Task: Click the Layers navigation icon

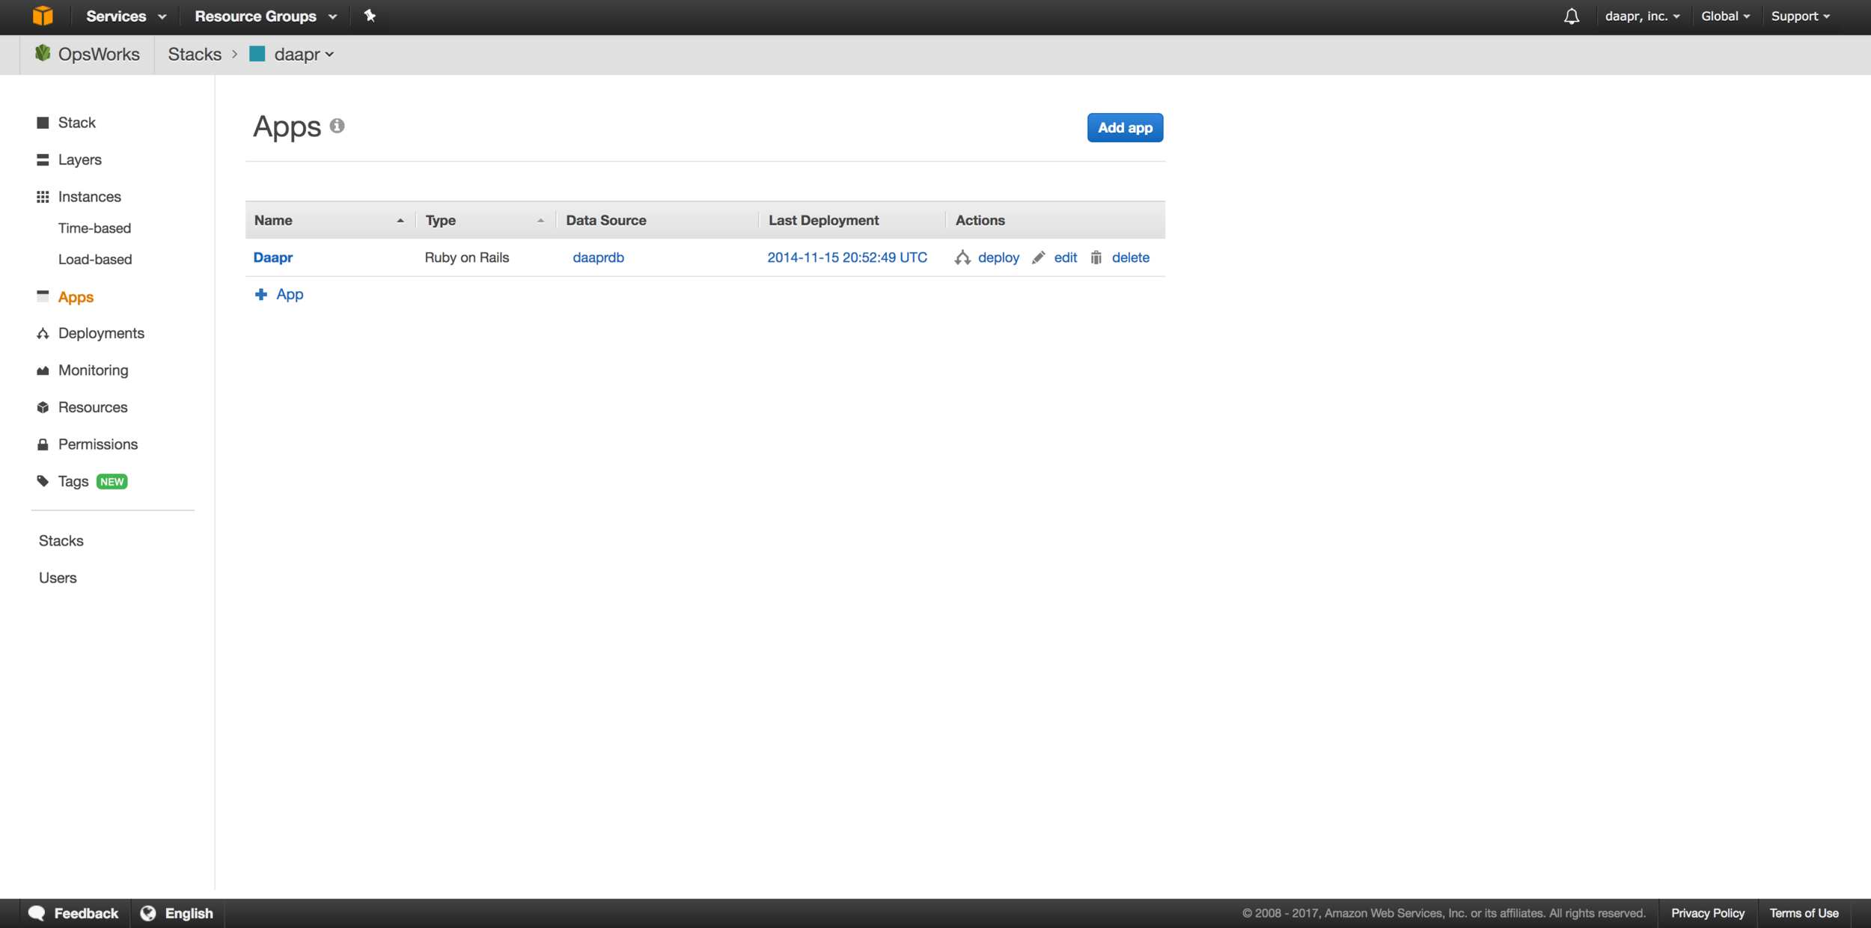Action: click(x=42, y=159)
